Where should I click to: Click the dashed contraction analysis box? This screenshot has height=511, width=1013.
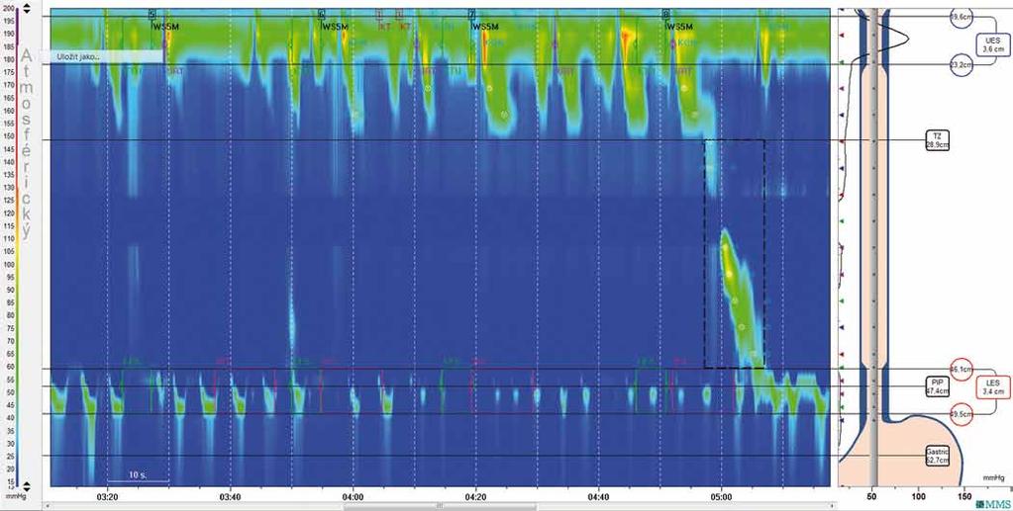coord(734,254)
